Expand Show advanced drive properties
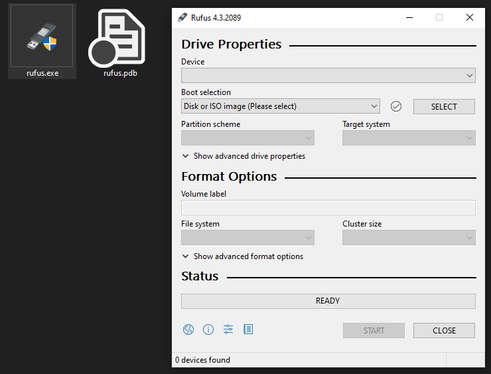 243,156
